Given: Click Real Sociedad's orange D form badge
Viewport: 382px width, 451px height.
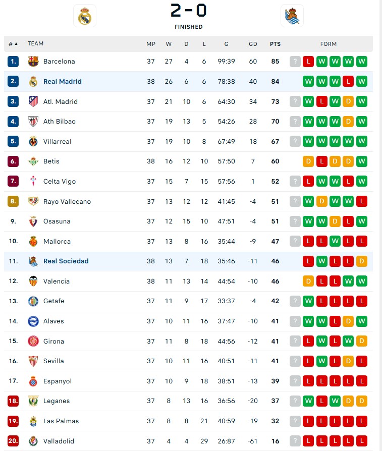Looking at the screenshot, I should coord(362,261).
